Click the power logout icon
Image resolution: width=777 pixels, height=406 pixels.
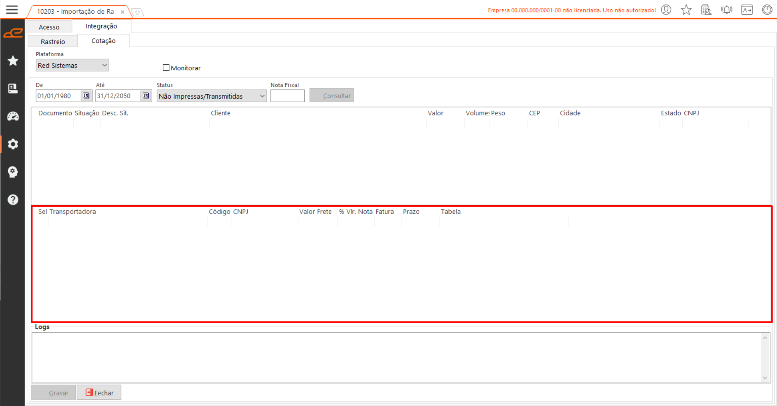(x=767, y=10)
